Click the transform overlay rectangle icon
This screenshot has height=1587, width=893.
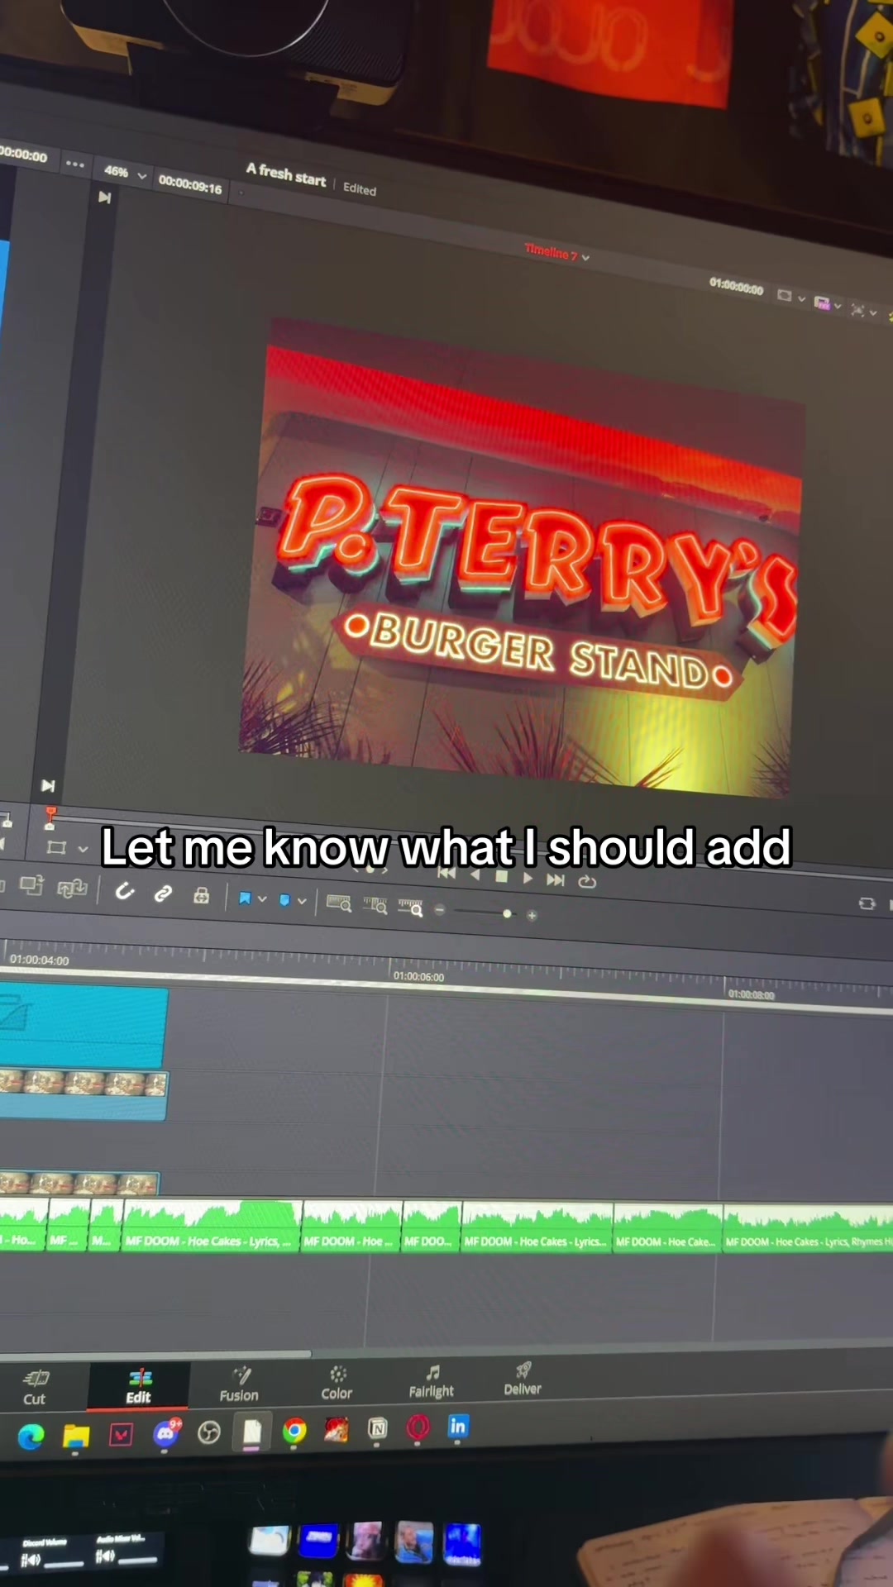pos(56,847)
